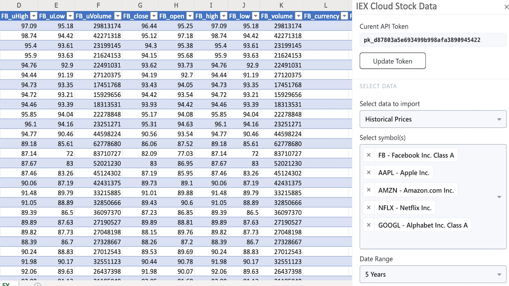Select 83710727 in the FB_volume column
This screenshot has width=509, height=286.
coord(281,153)
